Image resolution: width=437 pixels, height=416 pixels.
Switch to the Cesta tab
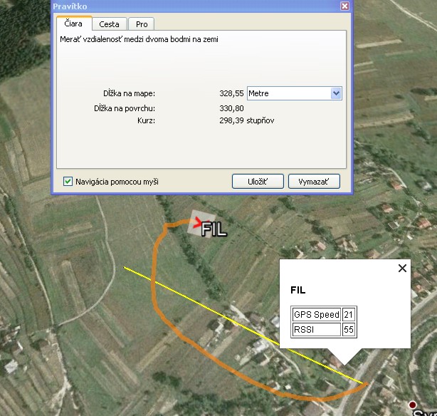(109, 24)
